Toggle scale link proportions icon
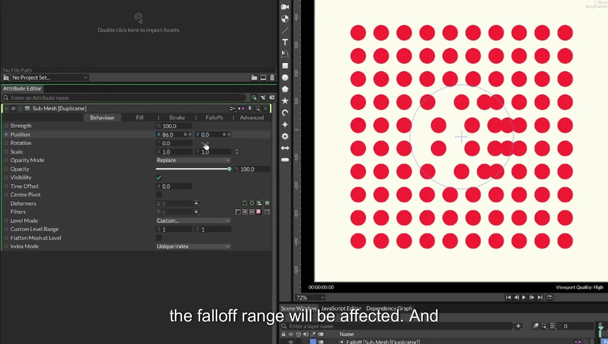608x344 pixels. (237, 152)
